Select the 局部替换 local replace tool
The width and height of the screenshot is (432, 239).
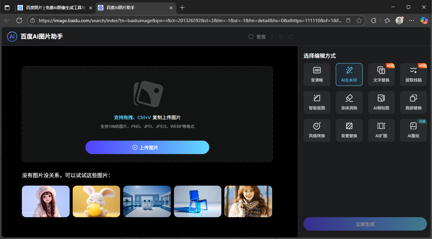click(413, 102)
